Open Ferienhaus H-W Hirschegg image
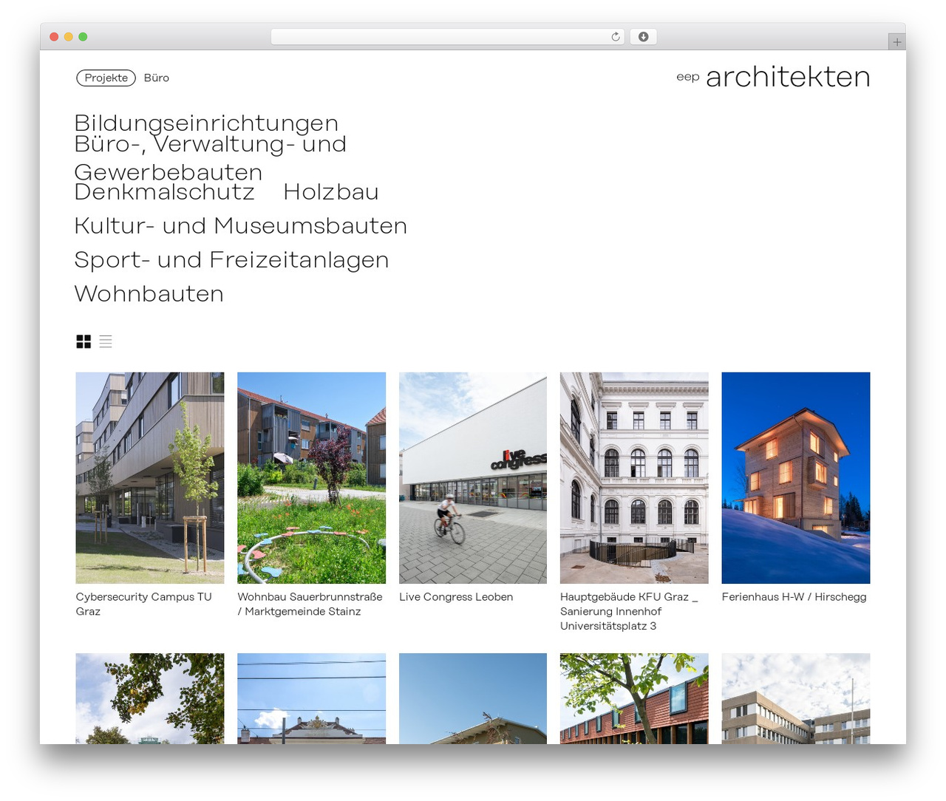Viewport: 946px width, 801px height. pyautogui.click(x=796, y=478)
